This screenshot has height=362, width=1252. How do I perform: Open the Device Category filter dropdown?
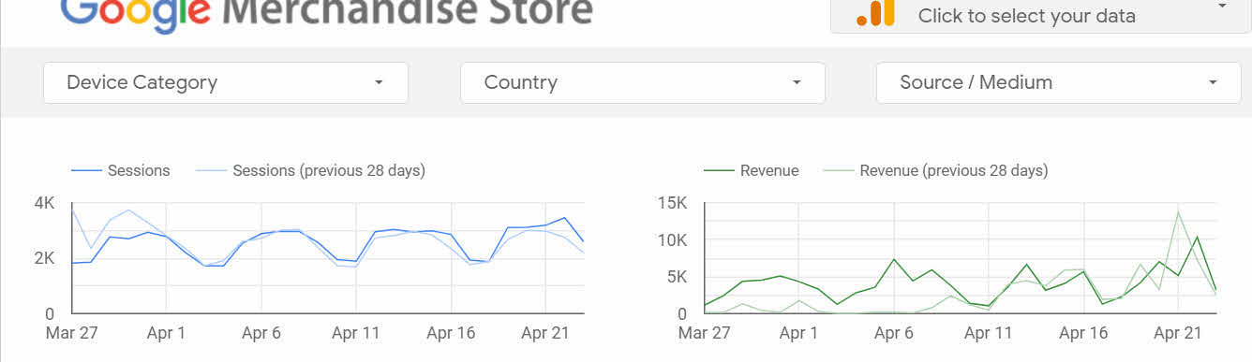point(226,82)
